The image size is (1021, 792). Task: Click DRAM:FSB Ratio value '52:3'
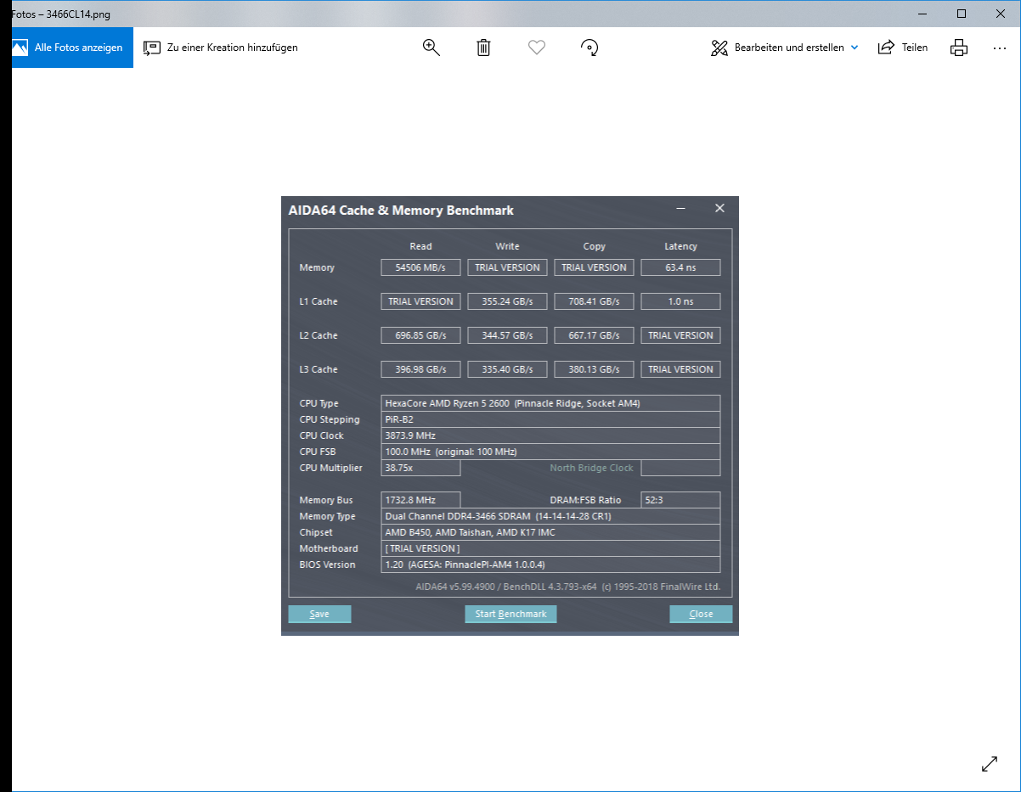click(680, 500)
